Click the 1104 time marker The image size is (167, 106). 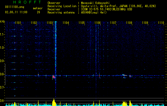click(66, 23)
